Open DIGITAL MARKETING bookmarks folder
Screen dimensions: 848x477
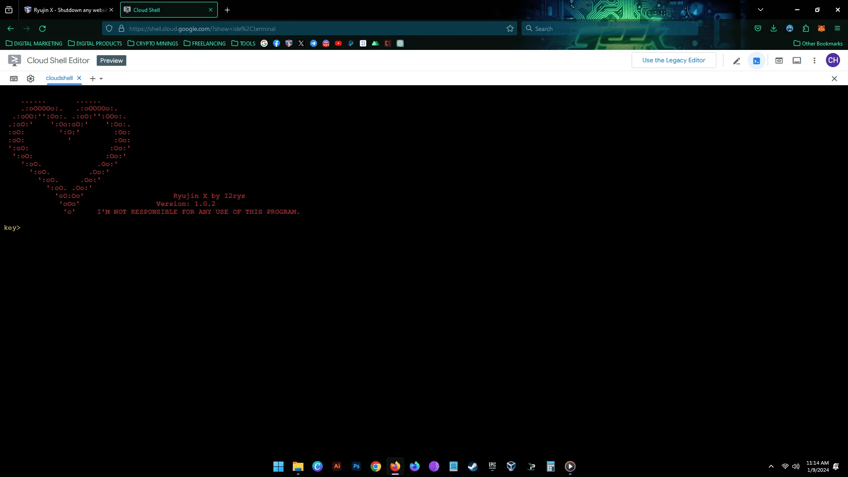point(34,43)
